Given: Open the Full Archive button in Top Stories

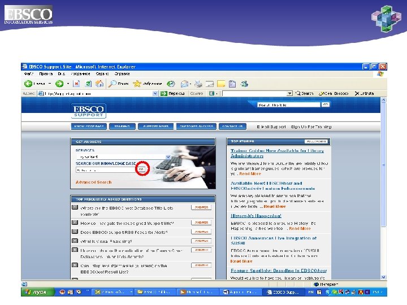Looking at the screenshot, I should (316, 141).
